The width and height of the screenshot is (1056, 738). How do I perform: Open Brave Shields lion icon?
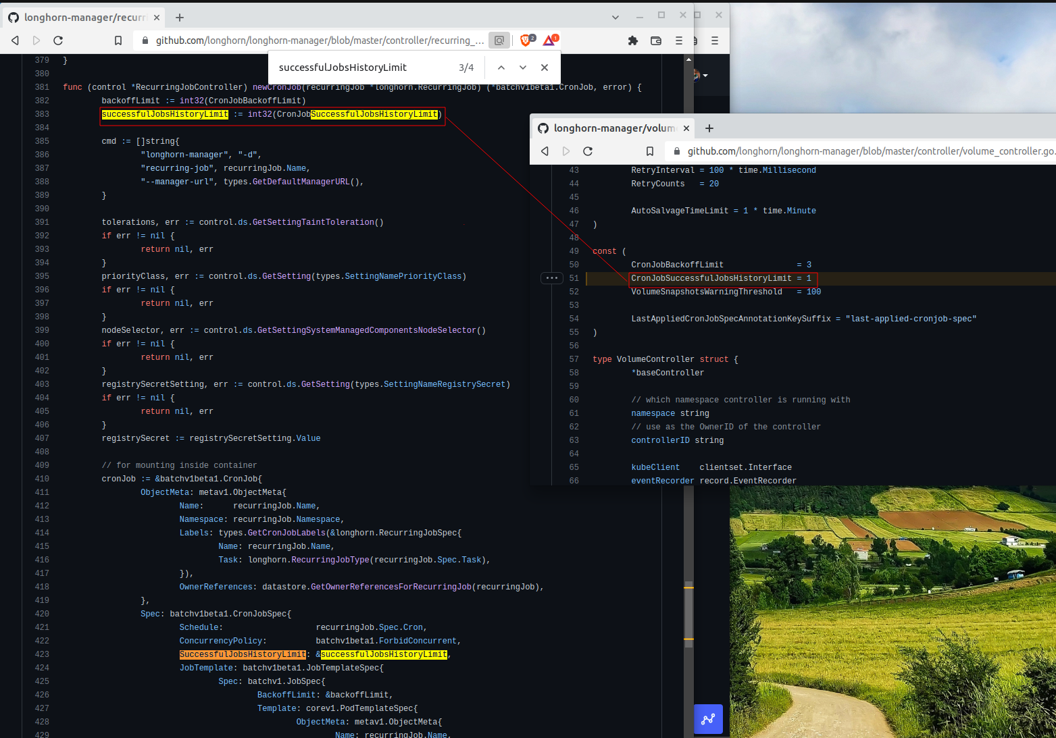click(x=526, y=41)
